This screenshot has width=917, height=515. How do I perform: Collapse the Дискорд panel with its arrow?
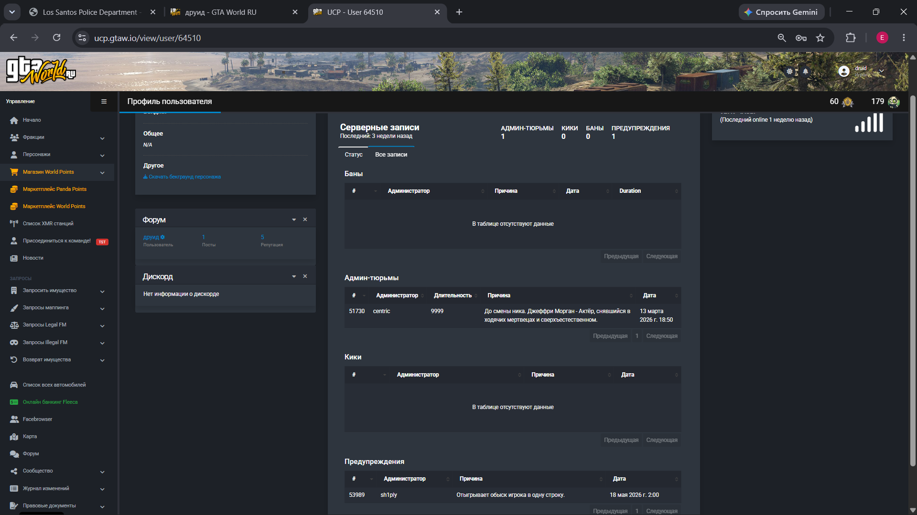click(294, 276)
